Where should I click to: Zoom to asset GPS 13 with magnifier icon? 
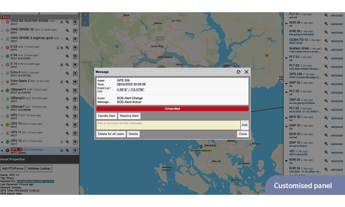pyautogui.click(x=68, y=150)
